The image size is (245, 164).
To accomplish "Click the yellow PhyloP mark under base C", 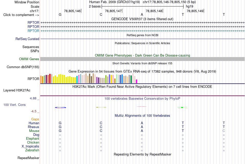I will pyautogui.click(x=101, y=107).
